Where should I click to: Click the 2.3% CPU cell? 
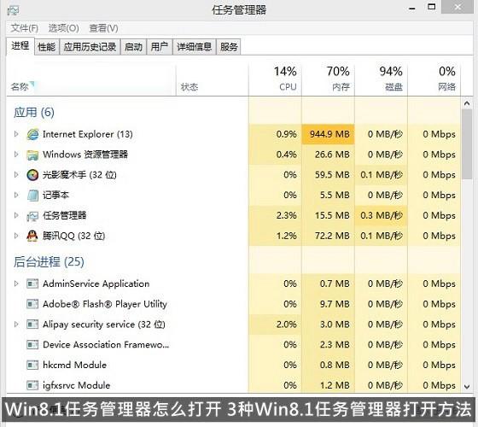point(275,215)
